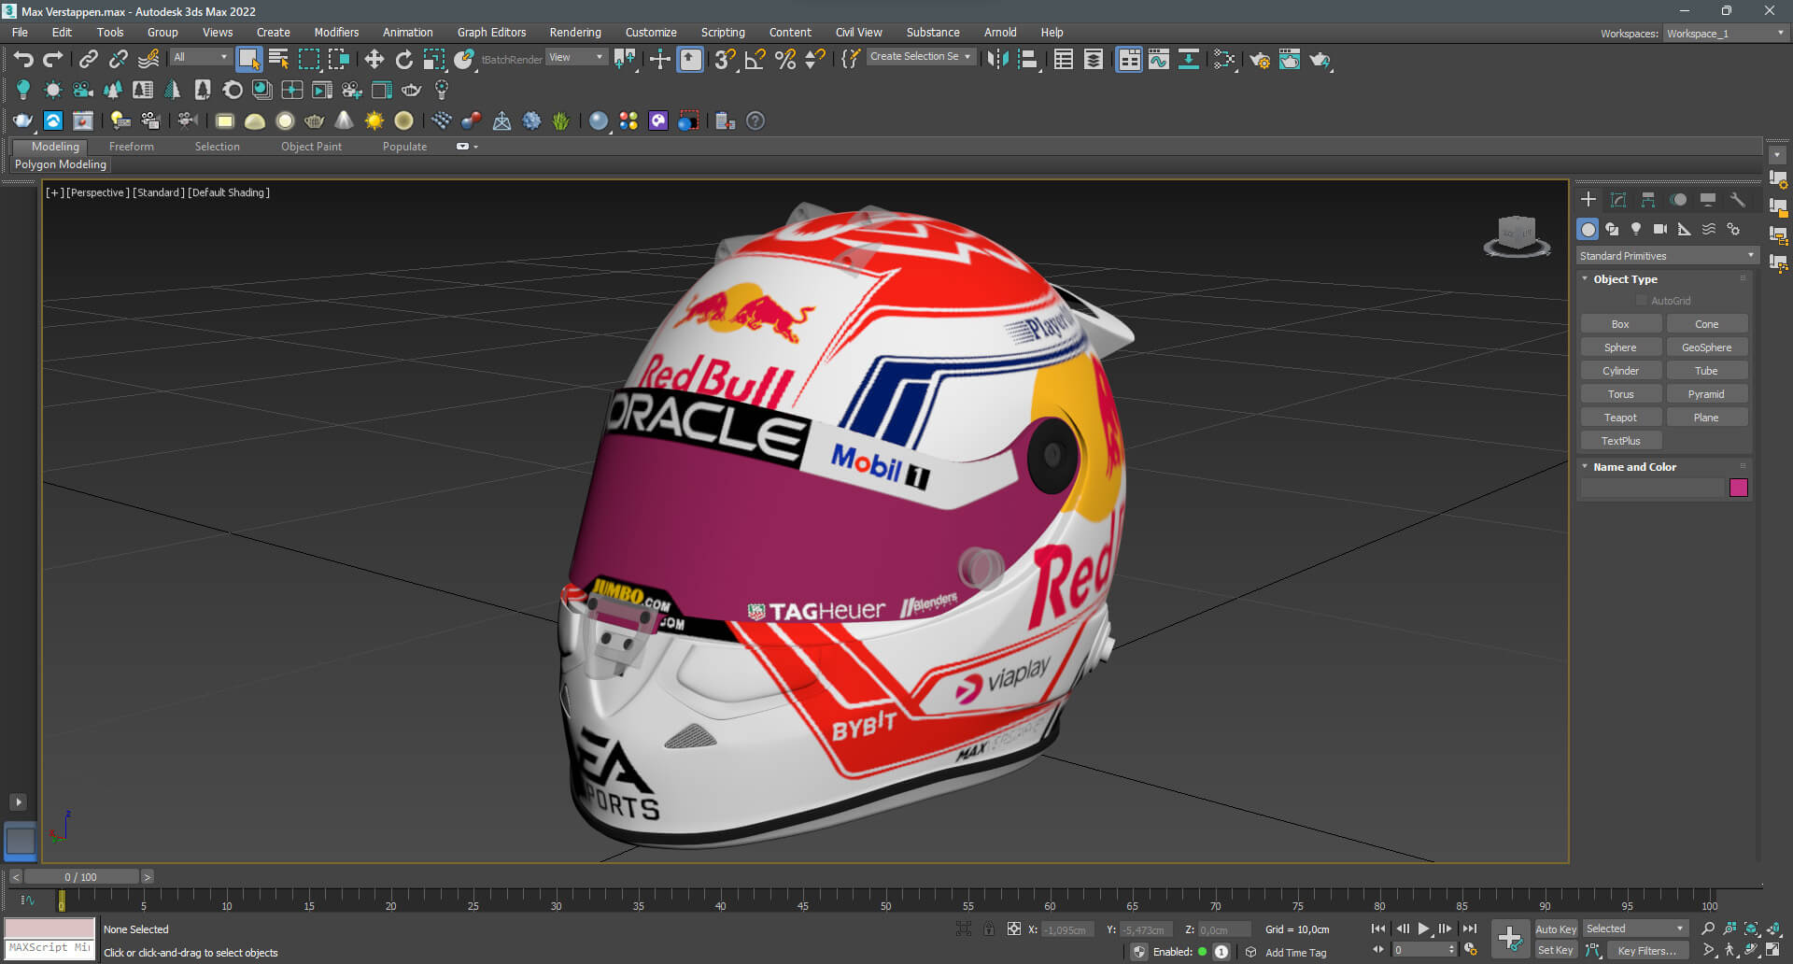Switch to the Modify panel tab
This screenshot has height=964, width=1793.
[1618, 199]
